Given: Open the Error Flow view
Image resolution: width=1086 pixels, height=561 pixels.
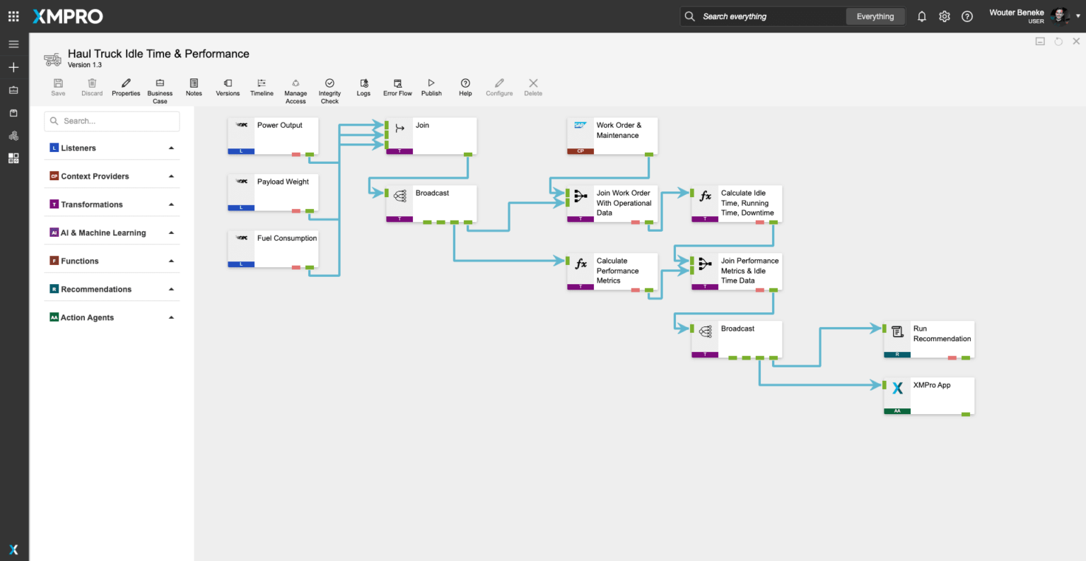Looking at the screenshot, I should 397,83.
